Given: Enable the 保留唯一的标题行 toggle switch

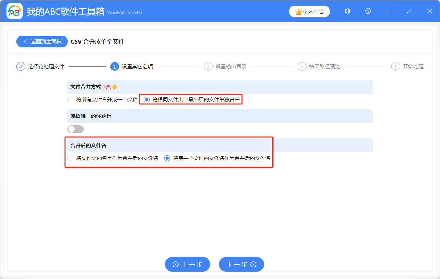Looking at the screenshot, I should [x=76, y=129].
